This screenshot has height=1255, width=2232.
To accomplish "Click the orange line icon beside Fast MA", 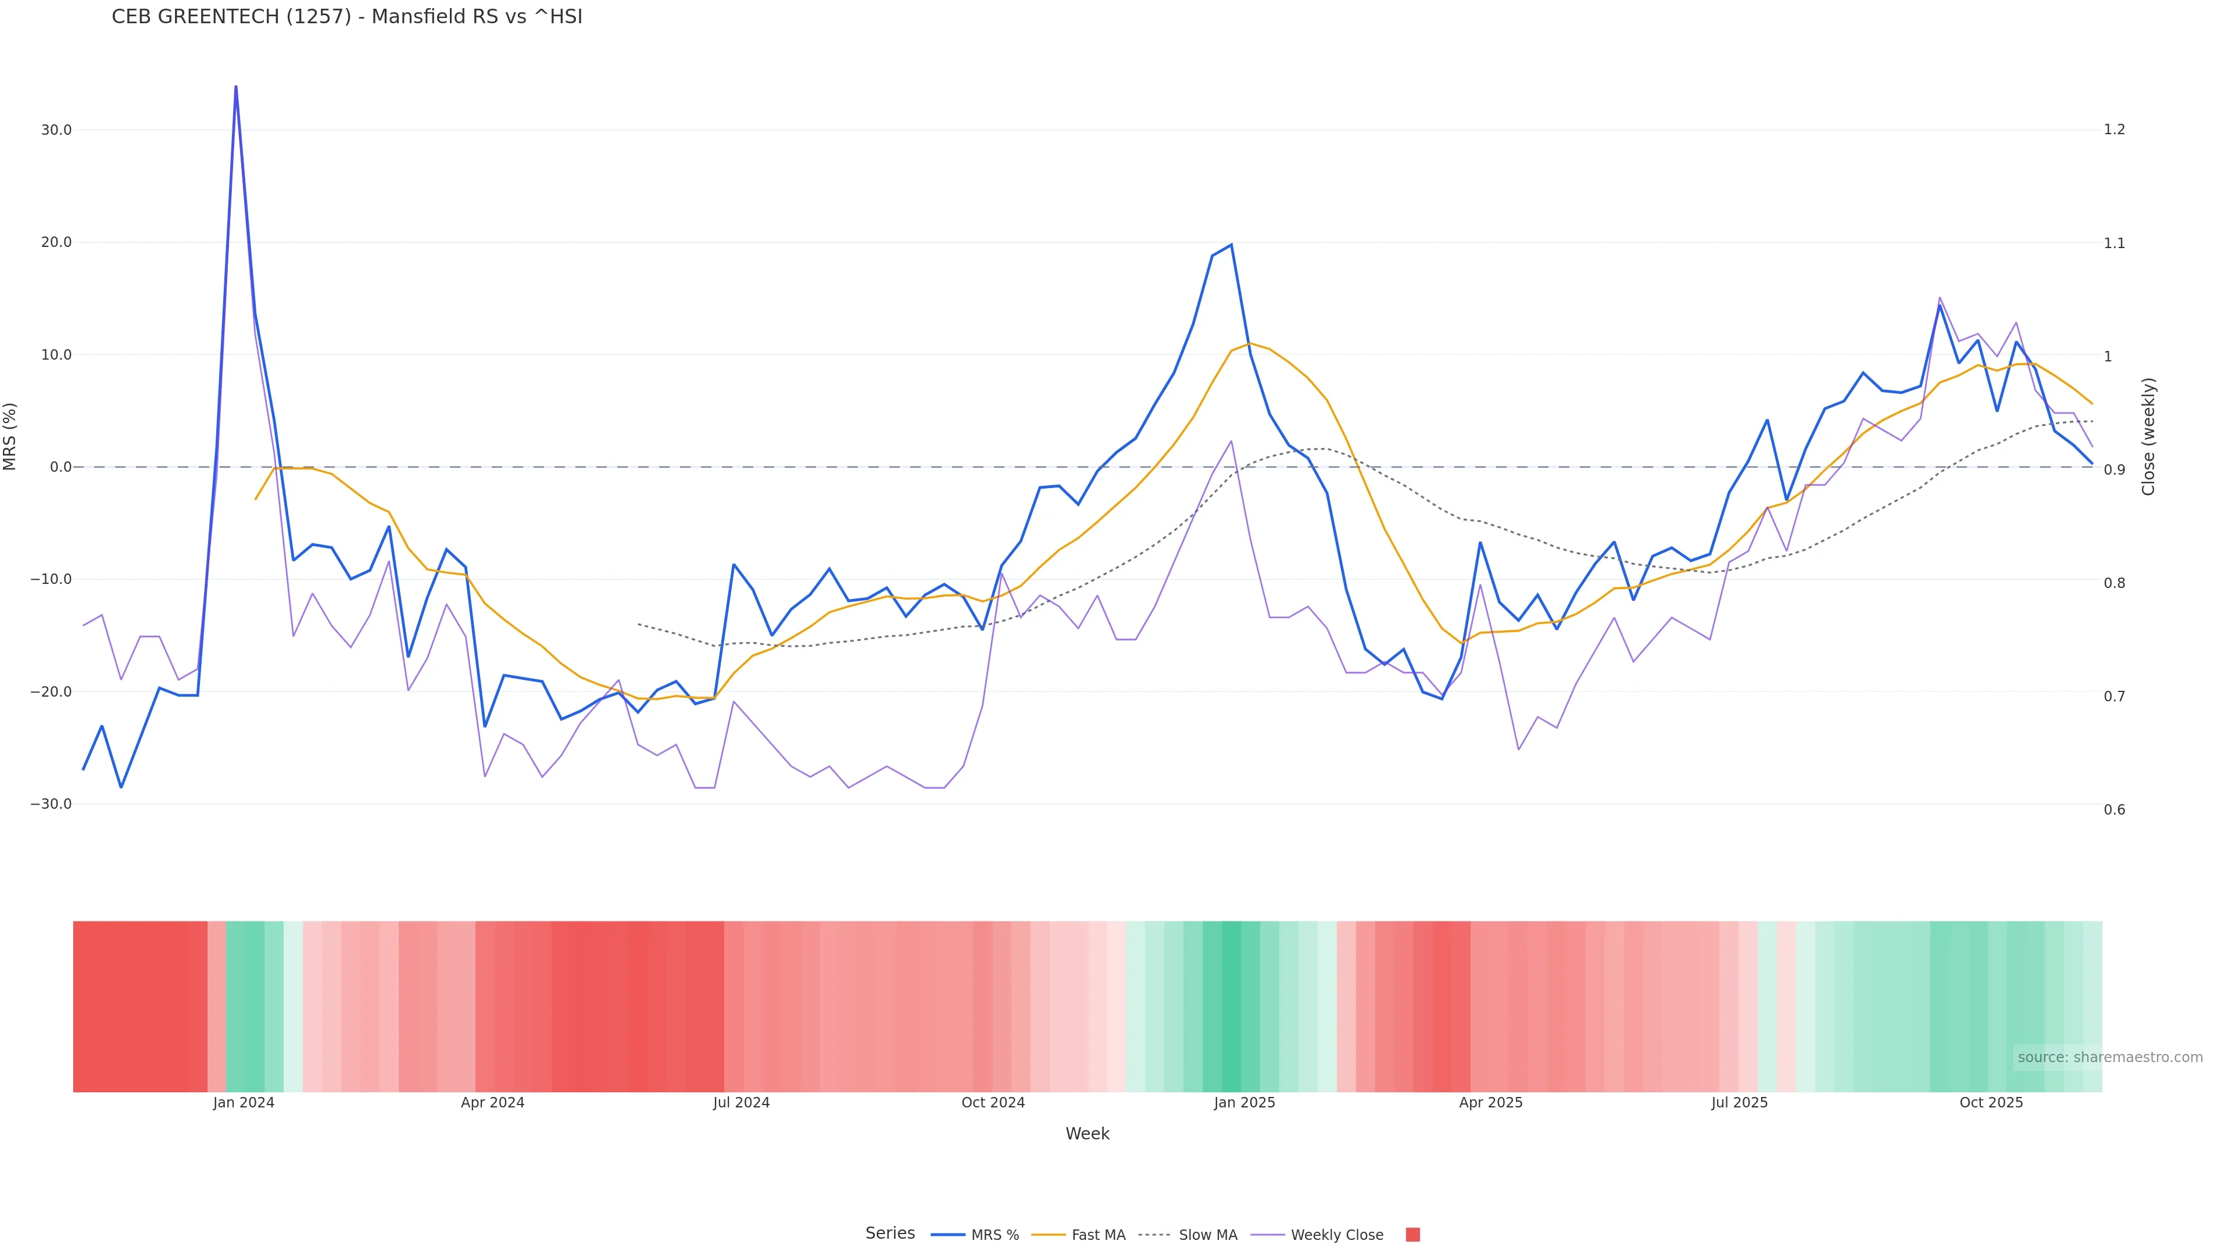I will point(1049,1235).
